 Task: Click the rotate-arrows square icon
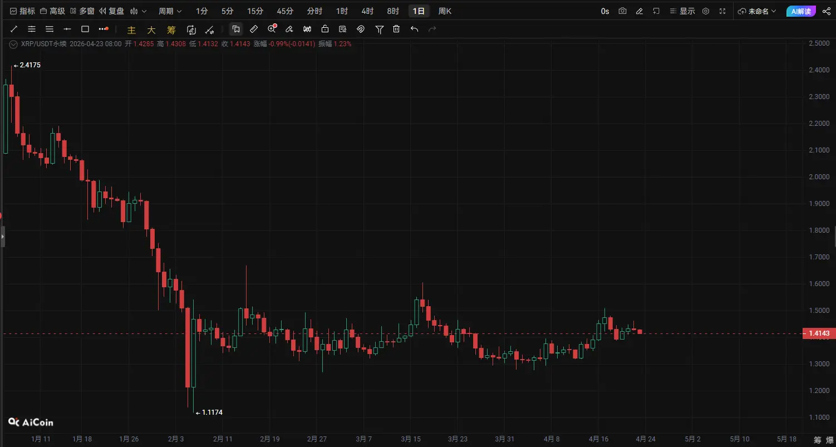pyautogui.click(x=191, y=30)
